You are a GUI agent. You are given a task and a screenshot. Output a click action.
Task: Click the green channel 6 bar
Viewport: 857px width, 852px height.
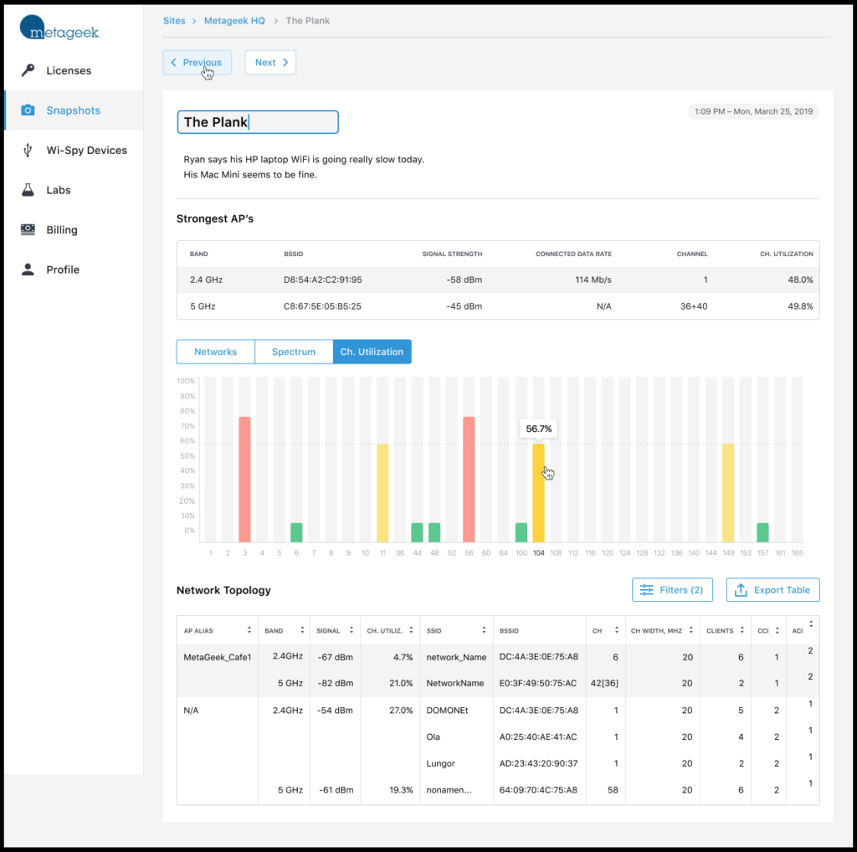click(296, 532)
